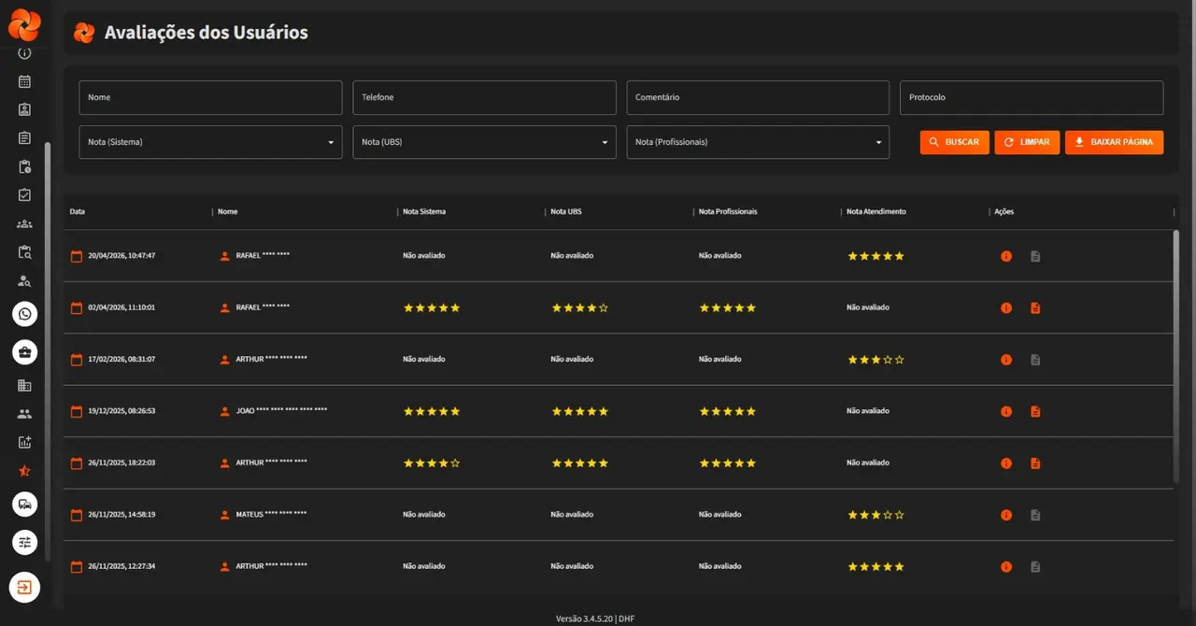
Task: Show info for the 17/02/2026 review
Action: coord(1006,360)
